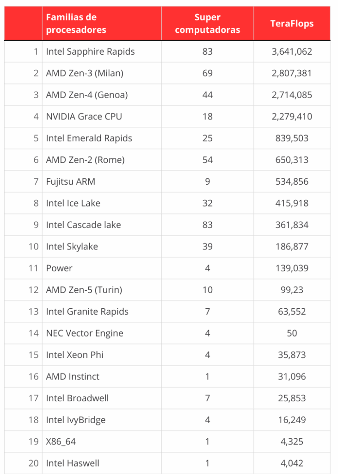Click the AMD Zen-5 (Turin) cell

84,290
